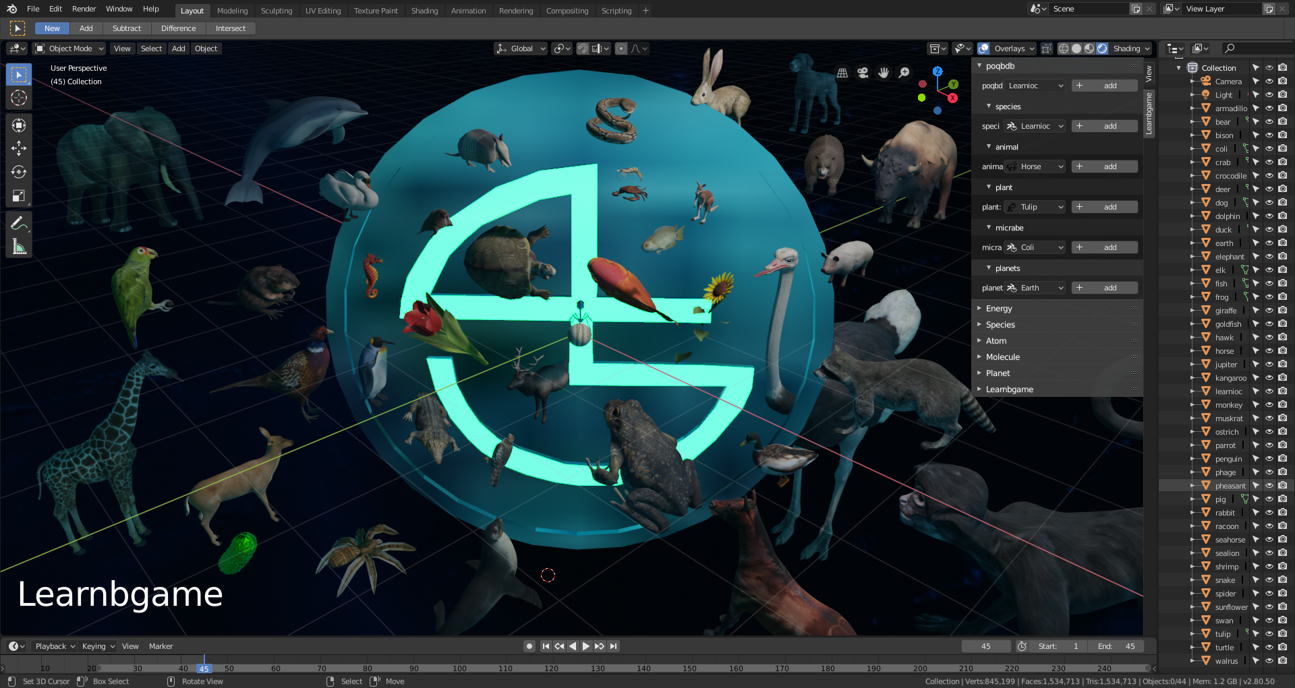Open the Render menu
Viewport: 1295px width, 688px height.
(x=84, y=9)
